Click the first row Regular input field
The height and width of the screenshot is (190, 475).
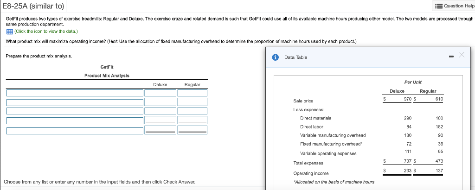(193, 93)
